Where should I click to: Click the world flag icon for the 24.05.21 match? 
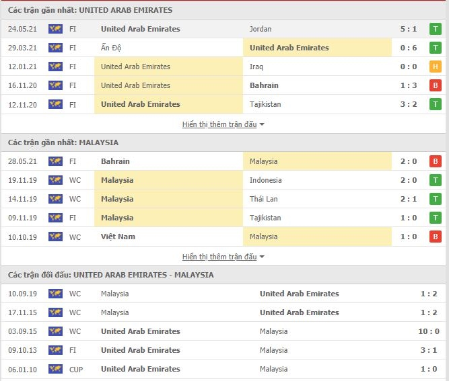pos(55,29)
